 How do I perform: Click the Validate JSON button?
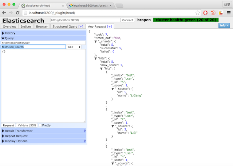[27, 125]
